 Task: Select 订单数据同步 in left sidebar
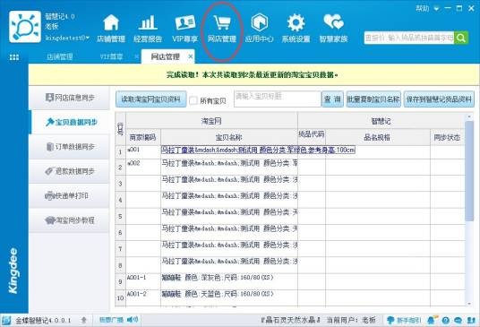[x=70, y=147]
